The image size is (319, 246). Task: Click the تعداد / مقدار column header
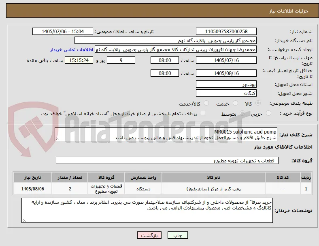(x=70, y=177)
